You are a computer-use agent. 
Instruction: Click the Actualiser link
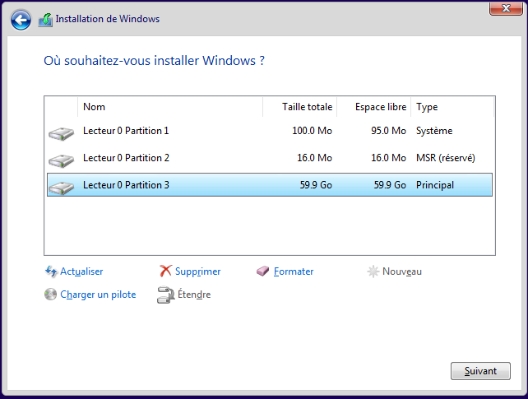[81, 271]
